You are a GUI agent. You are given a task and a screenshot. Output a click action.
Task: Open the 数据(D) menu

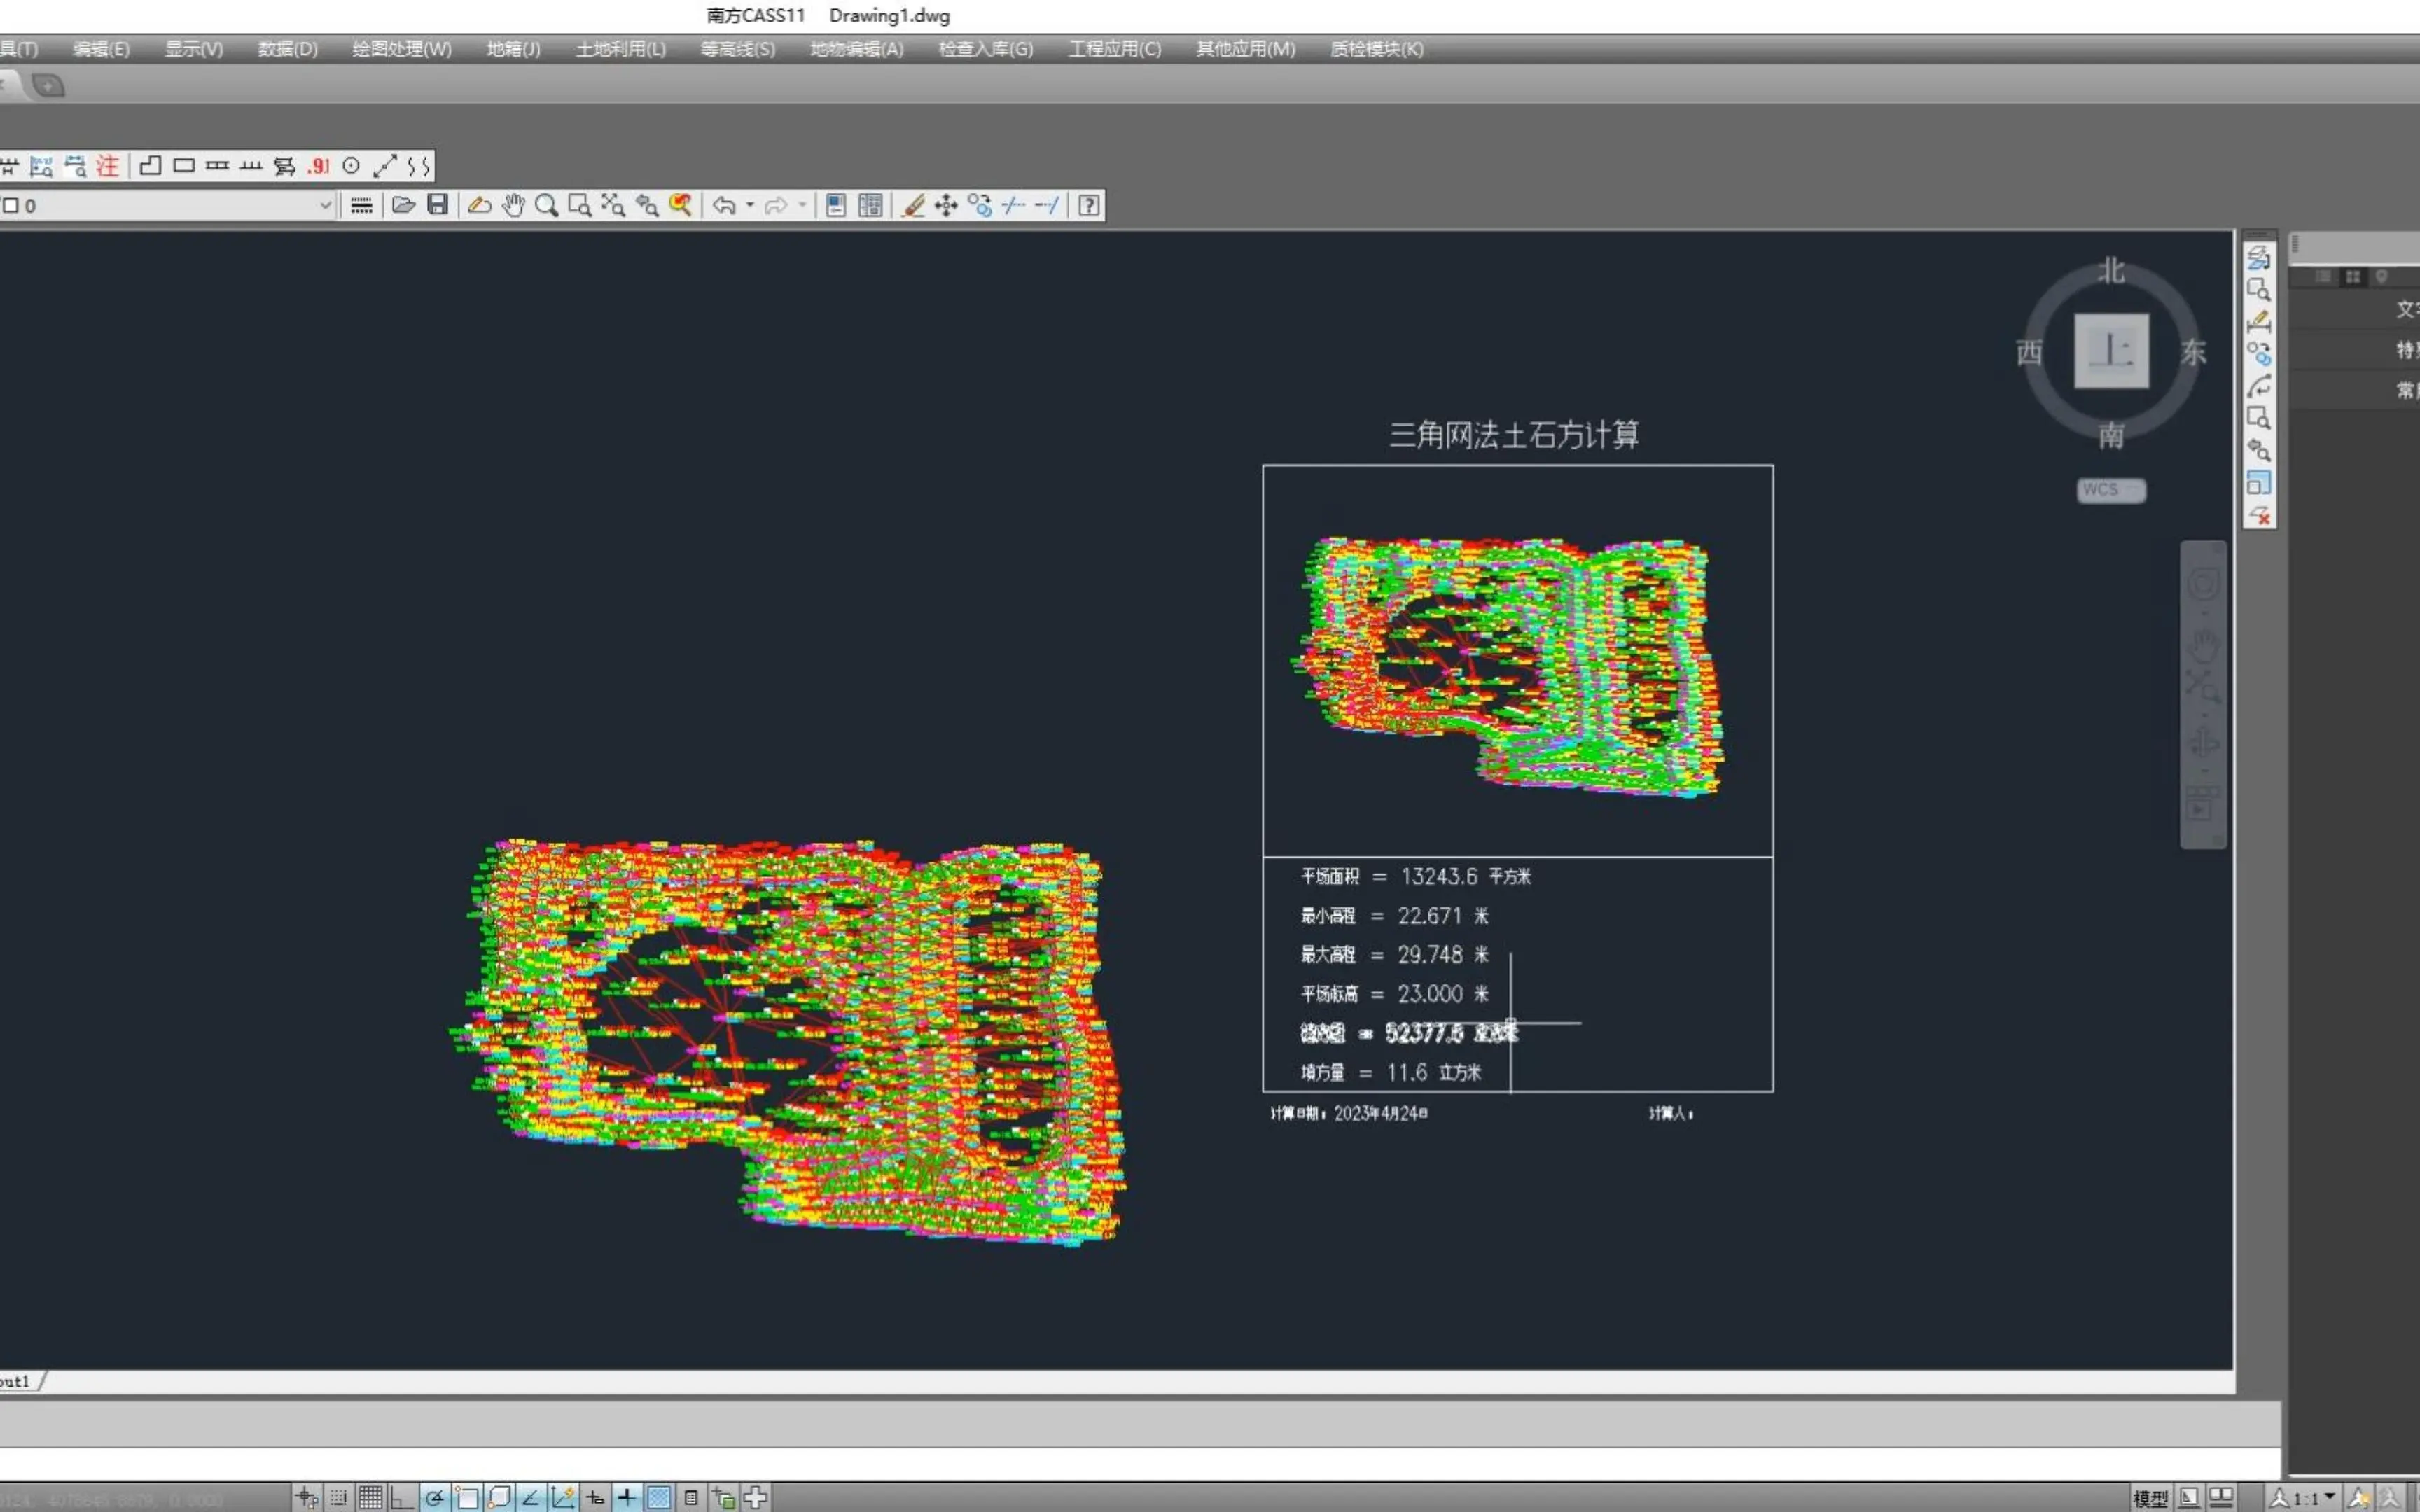(x=288, y=49)
